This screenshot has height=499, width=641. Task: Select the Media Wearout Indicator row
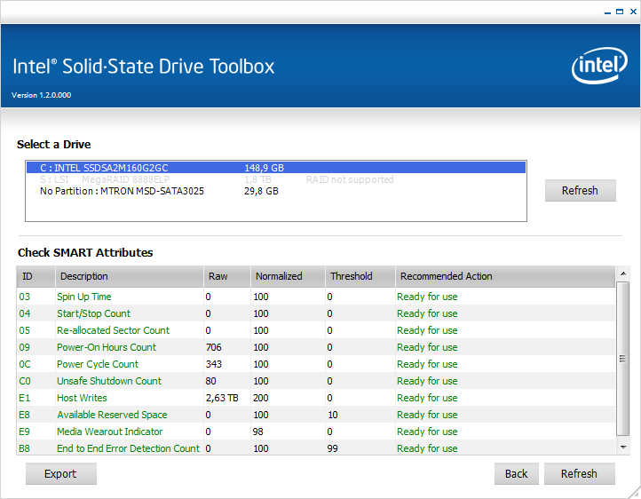(315, 432)
